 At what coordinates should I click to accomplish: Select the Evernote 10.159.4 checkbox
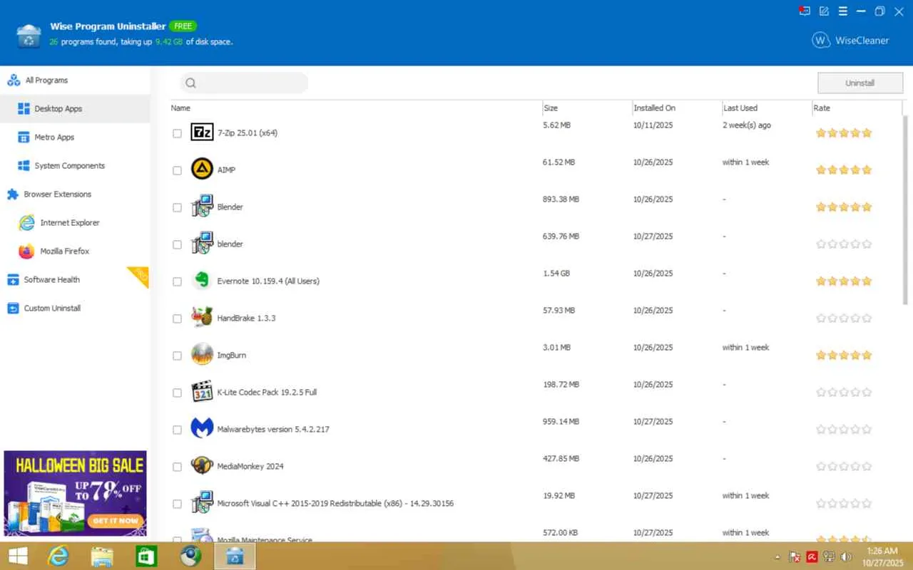178,281
